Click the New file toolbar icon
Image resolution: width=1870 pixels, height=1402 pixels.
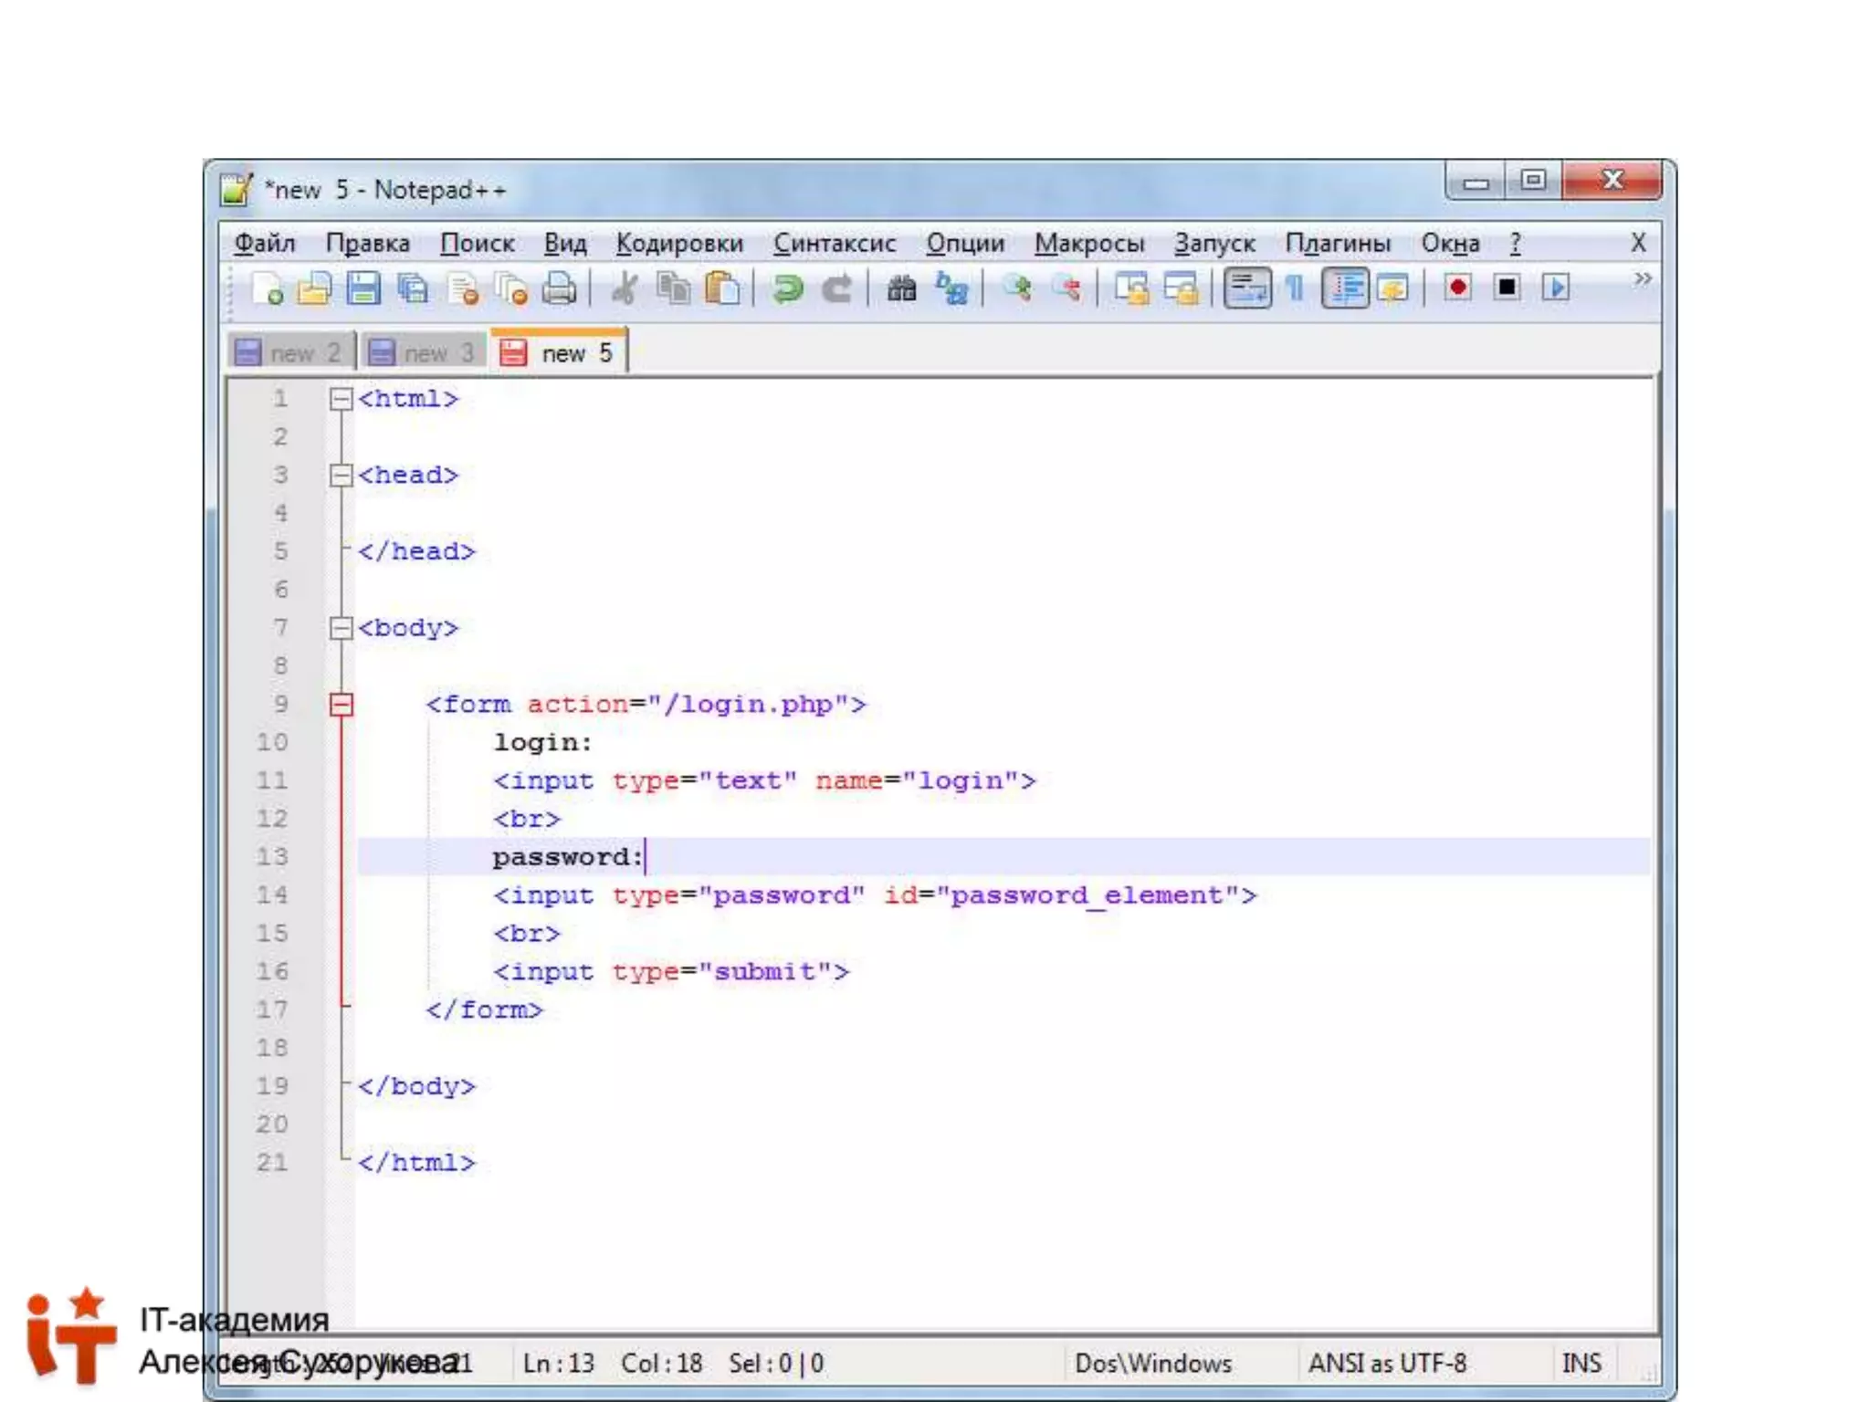tap(267, 288)
